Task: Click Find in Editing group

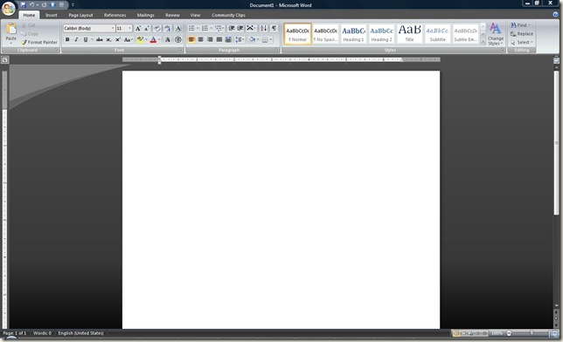Action: click(x=520, y=25)
